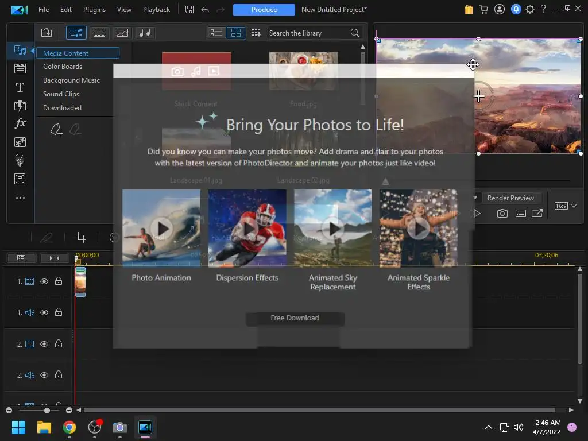Take a snapshot with camera icon
This screenshot has height=441, width=588.
[x=502, y=214]
